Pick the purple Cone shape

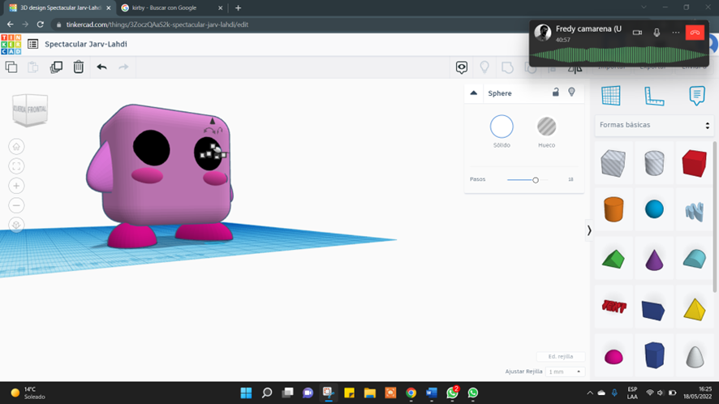point(654,260)
